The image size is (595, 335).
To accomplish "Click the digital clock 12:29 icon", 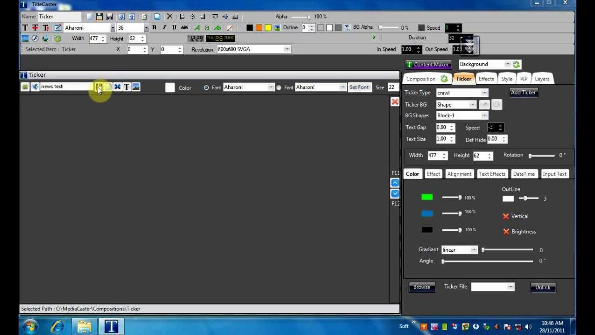I will [x=196, y=39].
